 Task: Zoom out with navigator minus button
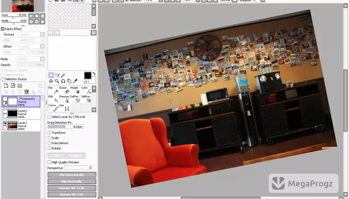tap(31, 16)
